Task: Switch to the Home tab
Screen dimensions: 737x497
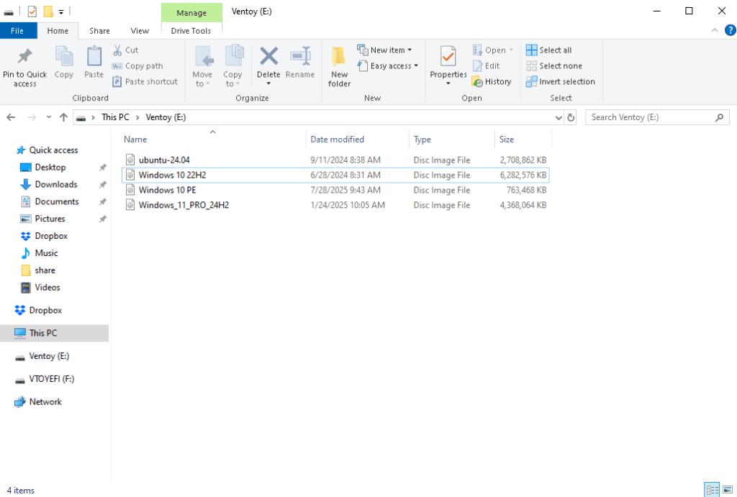Action: tap(58, 31)
